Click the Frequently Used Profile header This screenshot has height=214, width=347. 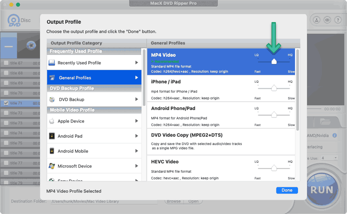point(94,51)
